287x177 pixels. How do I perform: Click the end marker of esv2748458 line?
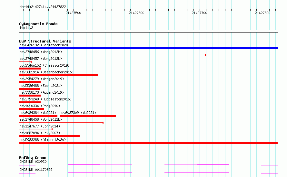click(103, 123)
